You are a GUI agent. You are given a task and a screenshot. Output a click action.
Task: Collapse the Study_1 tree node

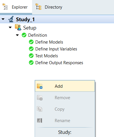(3, 19)
